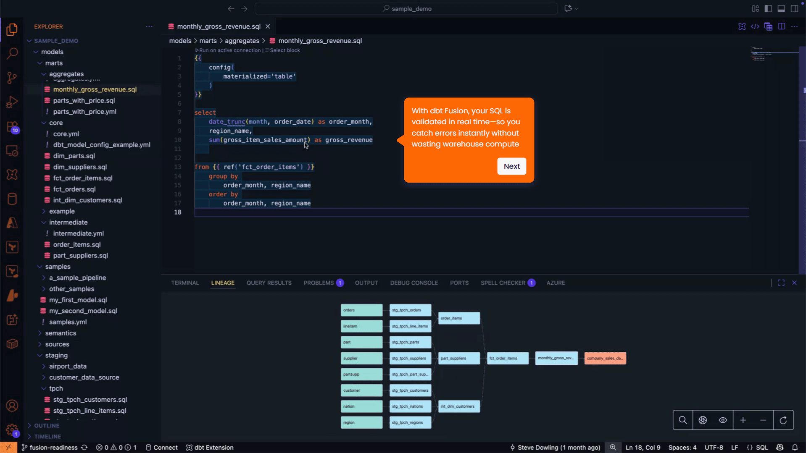
Task: Expand the semantics folder
Action: click(x=61, y=333)
